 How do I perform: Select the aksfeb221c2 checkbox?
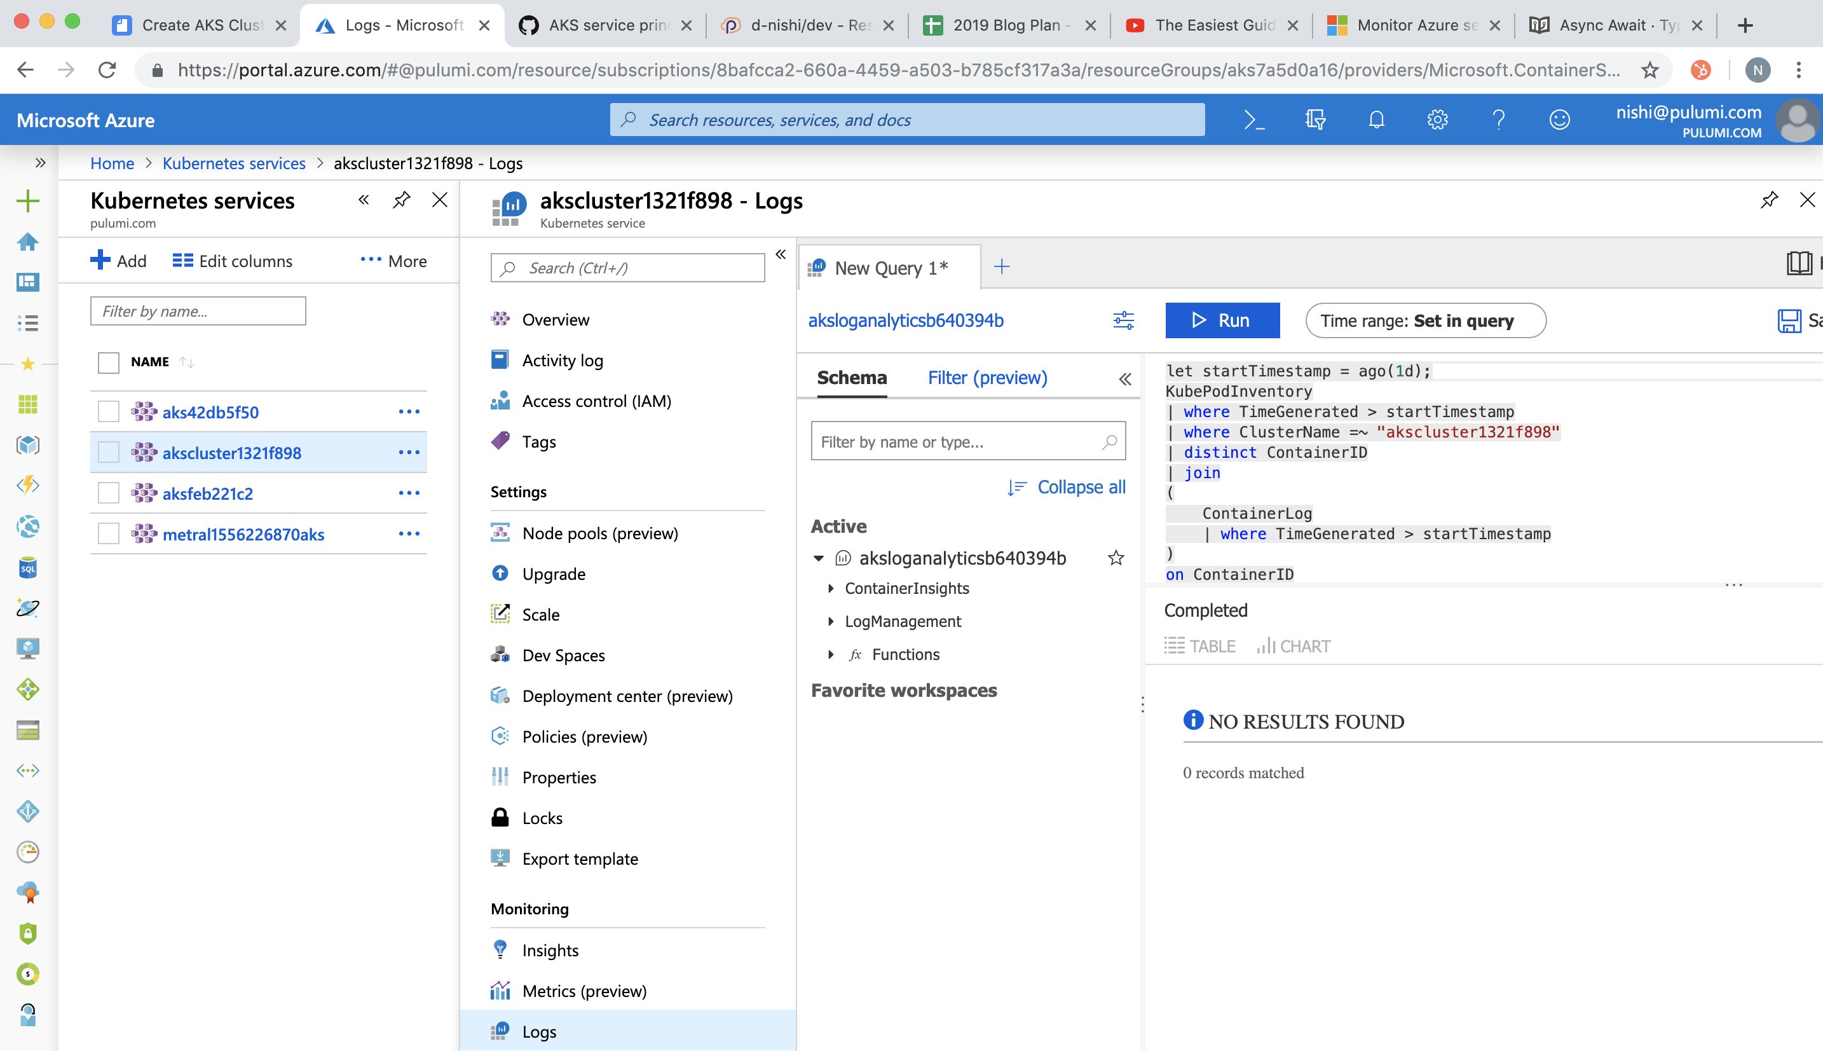point(108,494)
